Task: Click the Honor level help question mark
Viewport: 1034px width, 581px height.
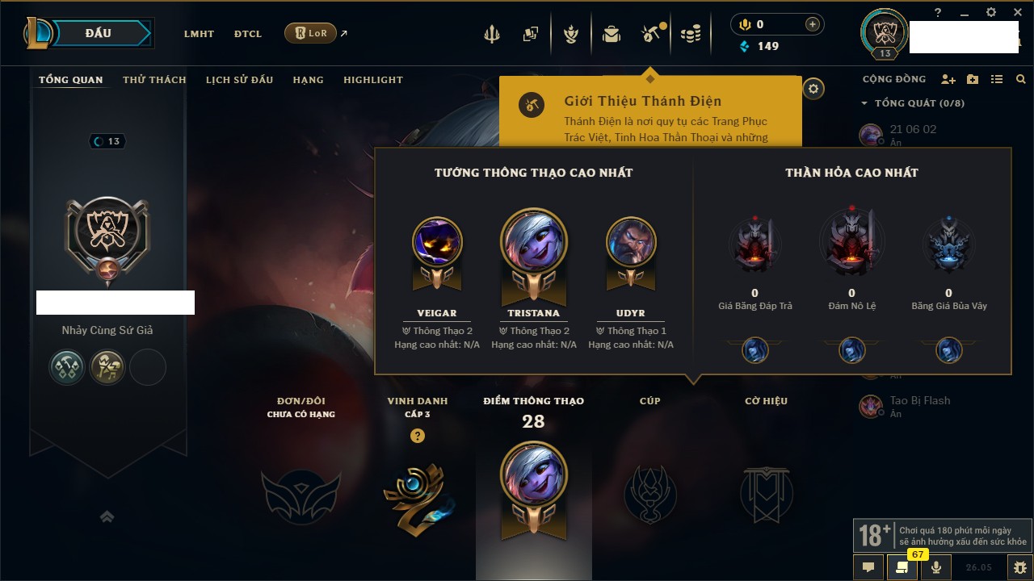Action: point(417,436)
